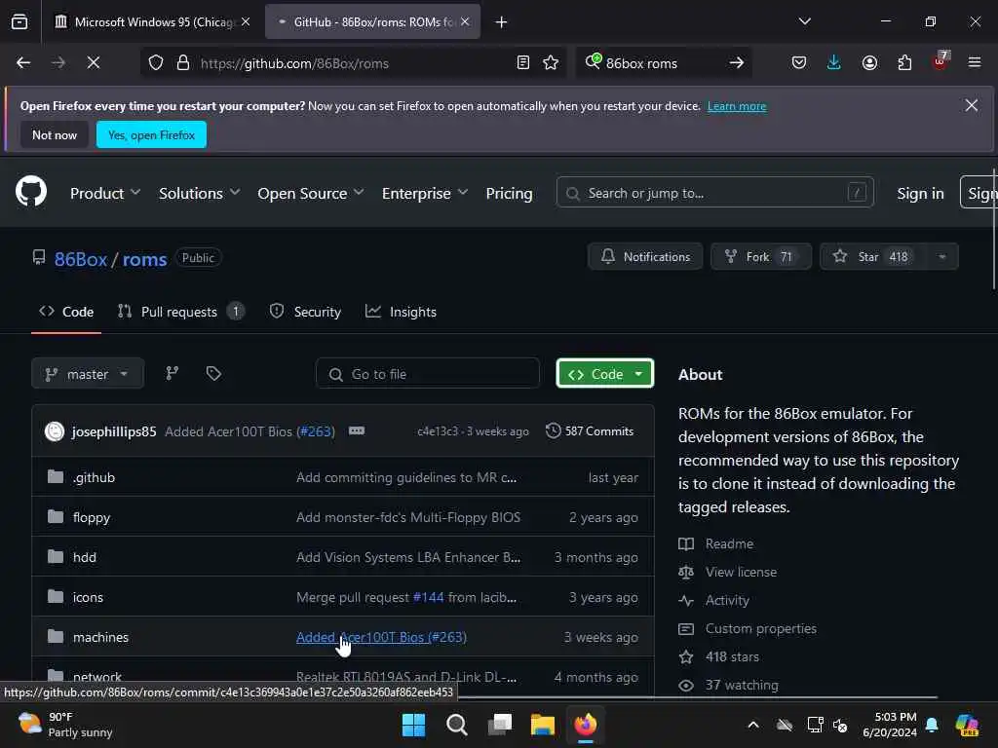This screenshot has height=748, width=998.
Task: Expand the Solutions menu
Action: pyautogui.click(x=199, y=194)
